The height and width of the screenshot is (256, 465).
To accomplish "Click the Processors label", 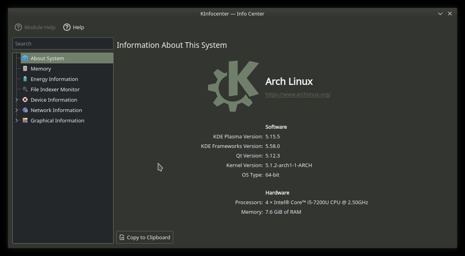I will (249, 202).
